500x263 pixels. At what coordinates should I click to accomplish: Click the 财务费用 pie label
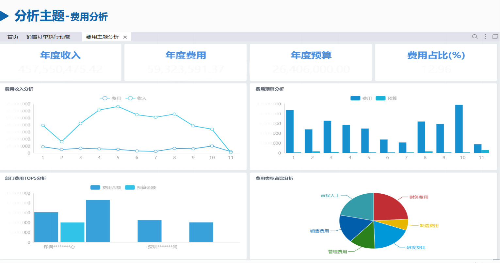click(x=419, y=197)
